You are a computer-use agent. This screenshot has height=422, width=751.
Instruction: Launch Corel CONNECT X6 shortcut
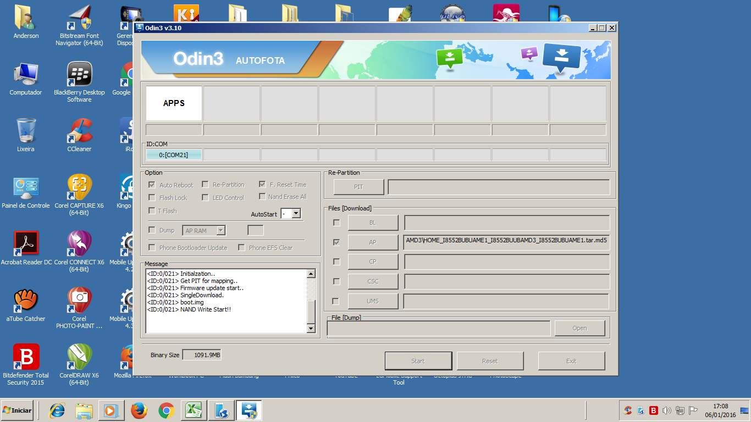[79, 252]
